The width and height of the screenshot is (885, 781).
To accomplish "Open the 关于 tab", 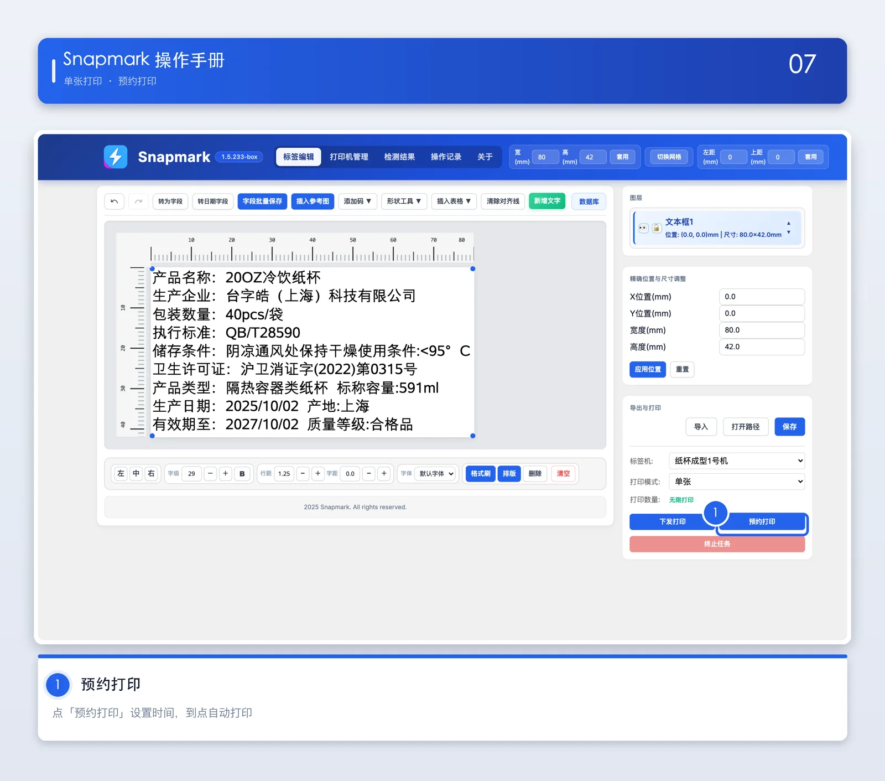I will pos(485,157).
